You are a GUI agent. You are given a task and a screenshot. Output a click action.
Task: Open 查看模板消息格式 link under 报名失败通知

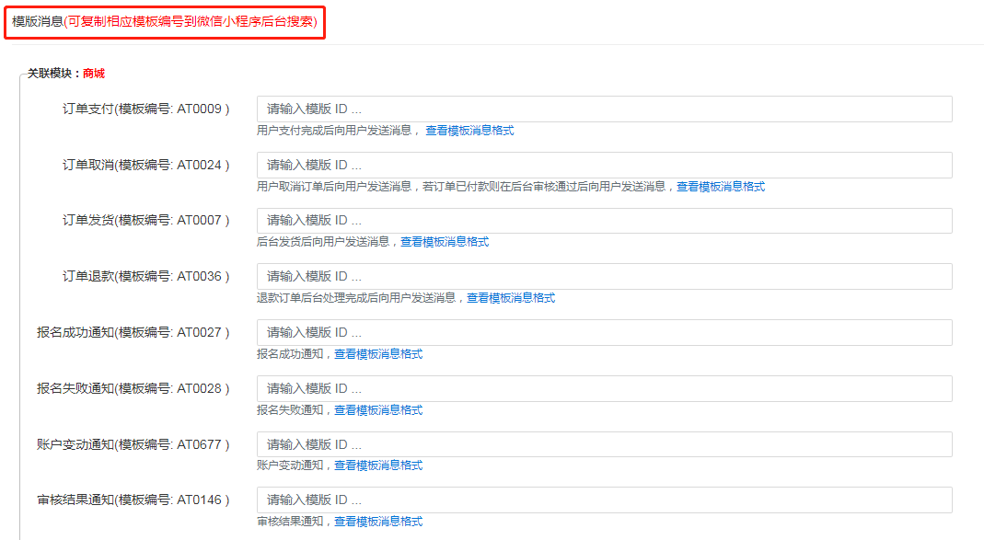[x=377, y=409]
